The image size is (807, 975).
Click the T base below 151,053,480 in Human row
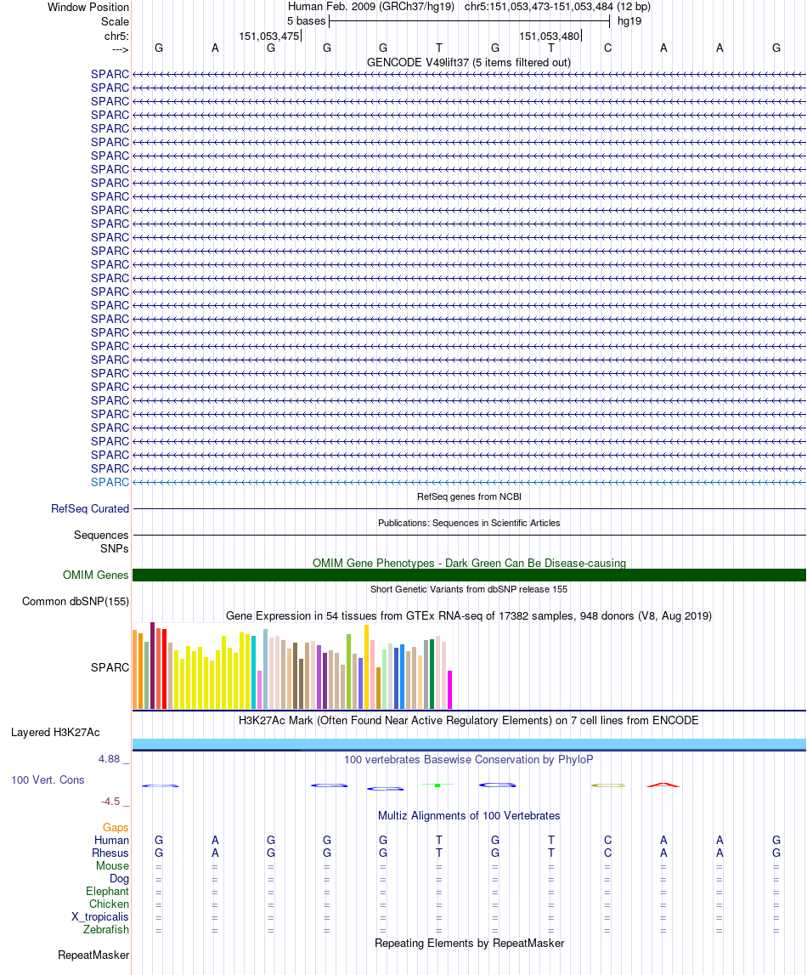[x=551, y=840]
